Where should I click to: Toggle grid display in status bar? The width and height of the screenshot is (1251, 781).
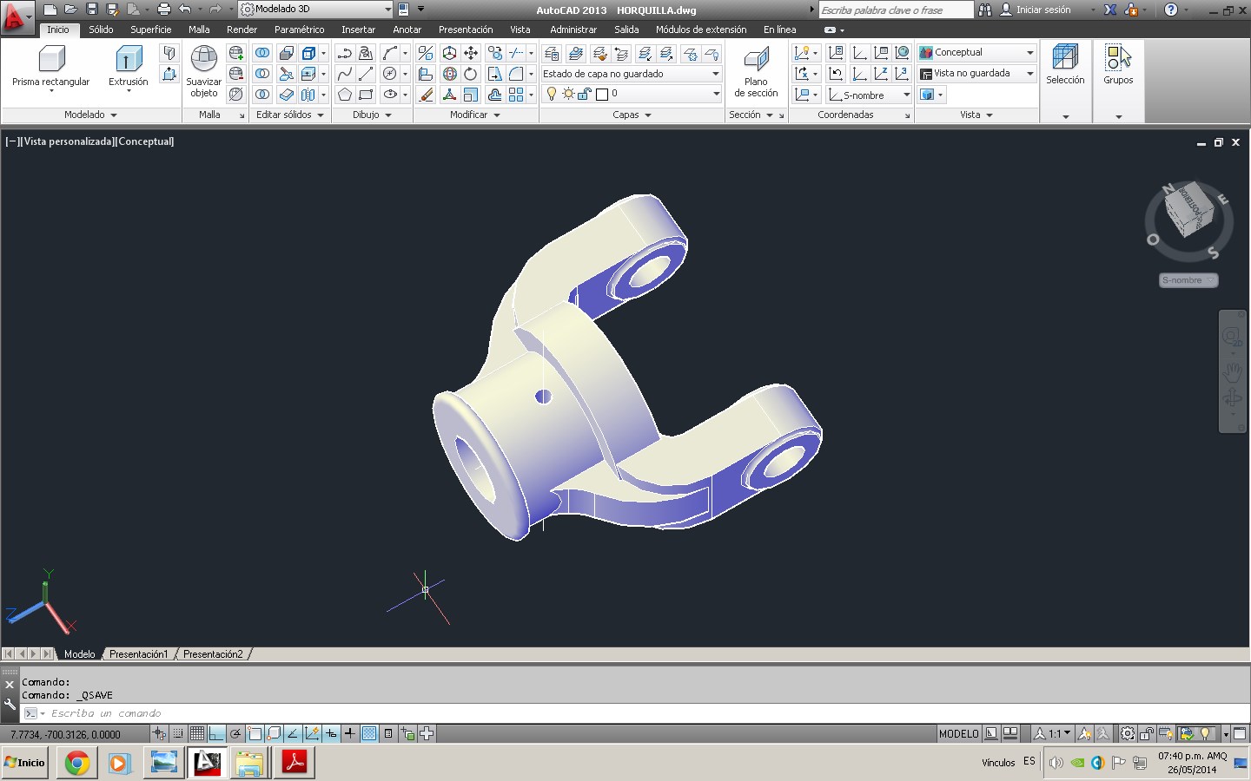pyautogui.click(x=197, y=733)
